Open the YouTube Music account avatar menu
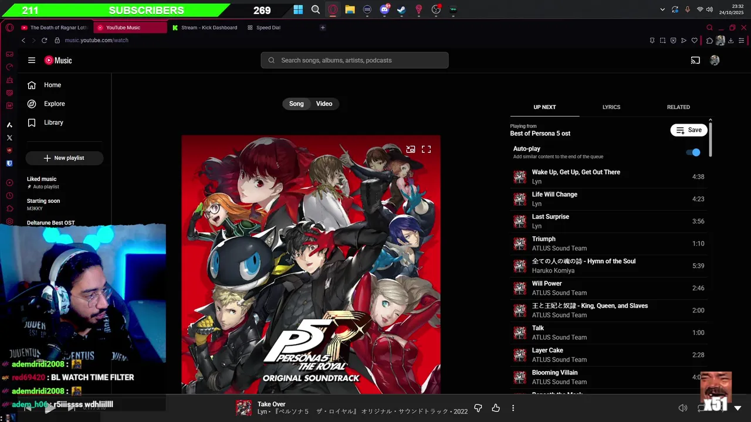Viewport: 751px width, 422px height. 715,60
